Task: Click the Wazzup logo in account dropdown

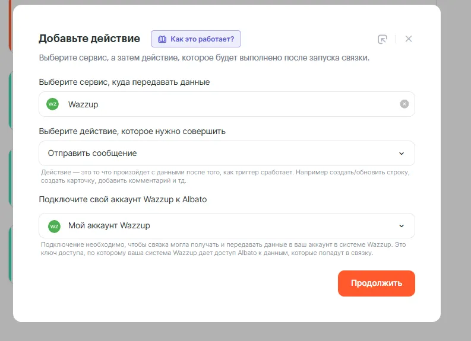Action: (54, 226)
